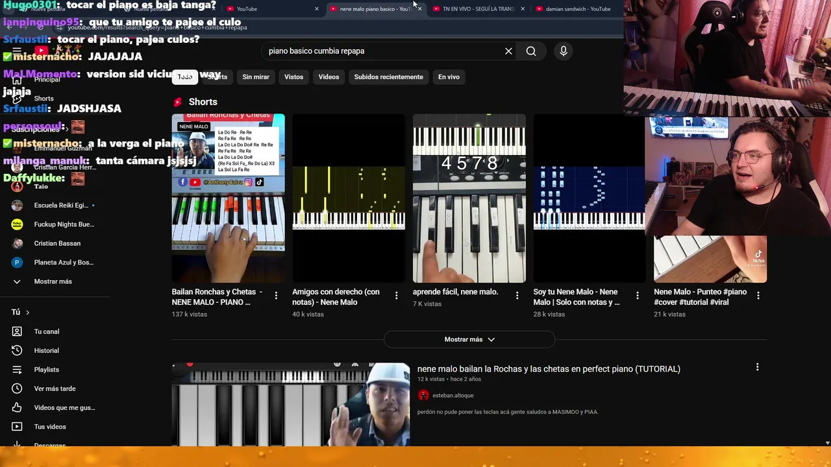Switch to TN EN VIVO browser tab
The image size is (831, 467).
click(478, 9)
